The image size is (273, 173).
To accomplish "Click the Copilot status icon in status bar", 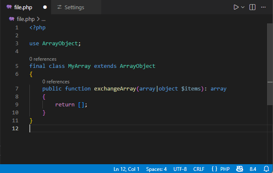I will 239,169.
